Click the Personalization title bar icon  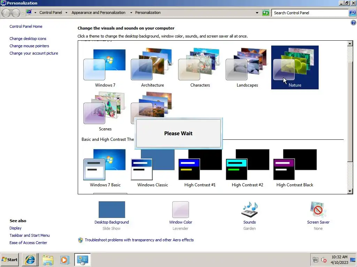pyautogui.click(x=3, y=3)
